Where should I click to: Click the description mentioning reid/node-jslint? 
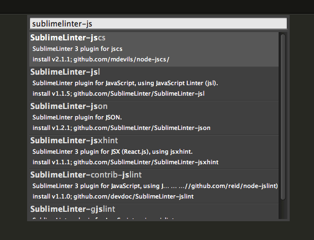click(155, 186)
